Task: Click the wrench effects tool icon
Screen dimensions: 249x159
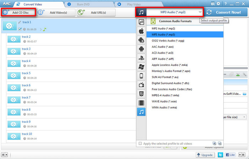Action: click(x=244, y=74)
